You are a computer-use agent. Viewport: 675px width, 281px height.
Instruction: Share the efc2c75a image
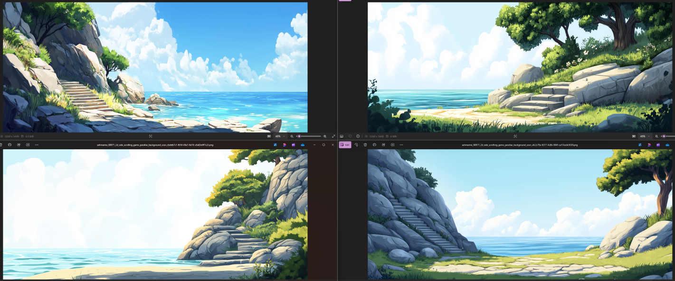click(x=383, y=145)
